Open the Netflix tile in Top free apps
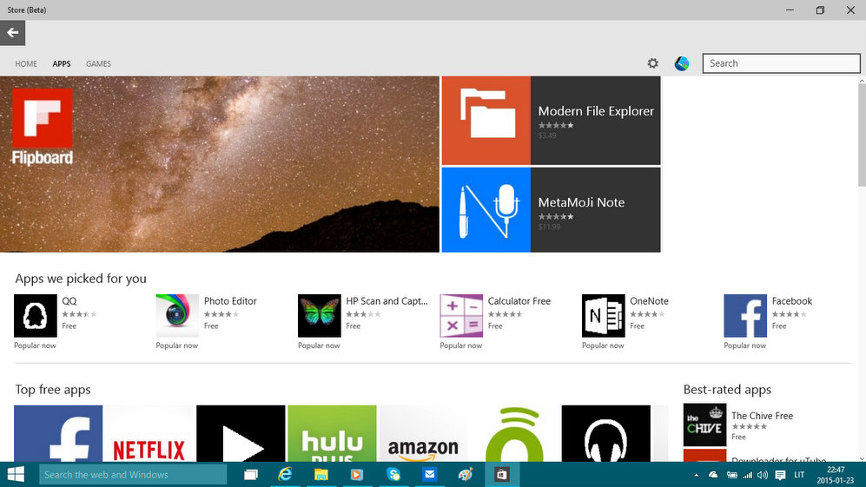 coord(149,434)
